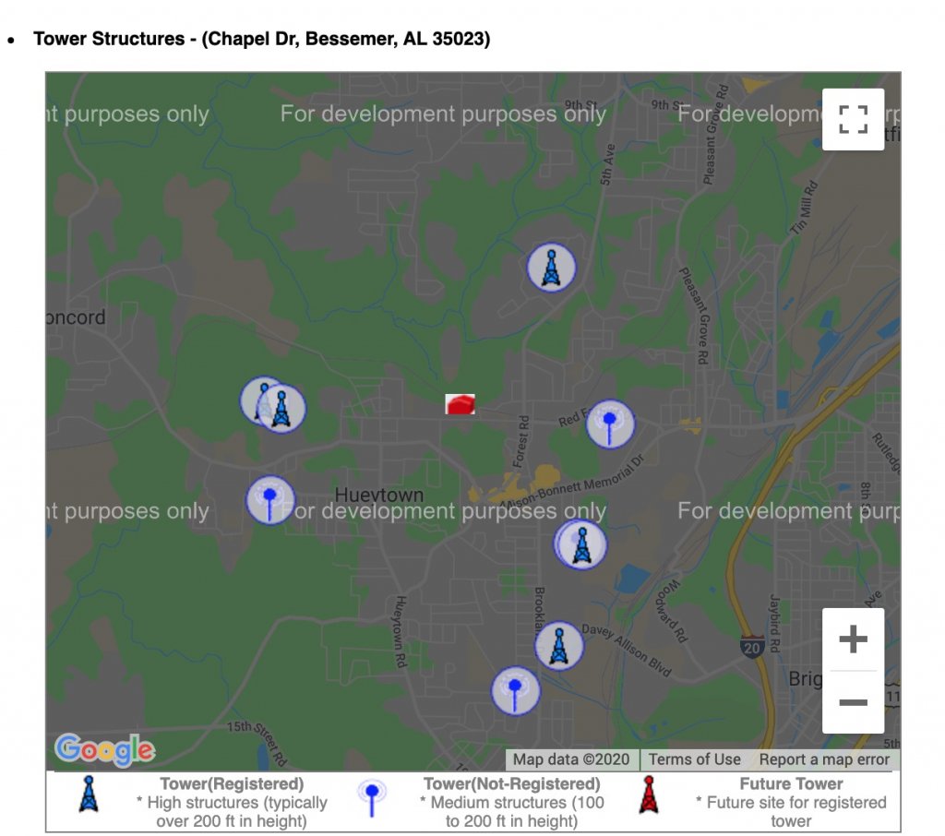Open registered tower marker by Davey Allison Blvd

click(x=558, y=646)
